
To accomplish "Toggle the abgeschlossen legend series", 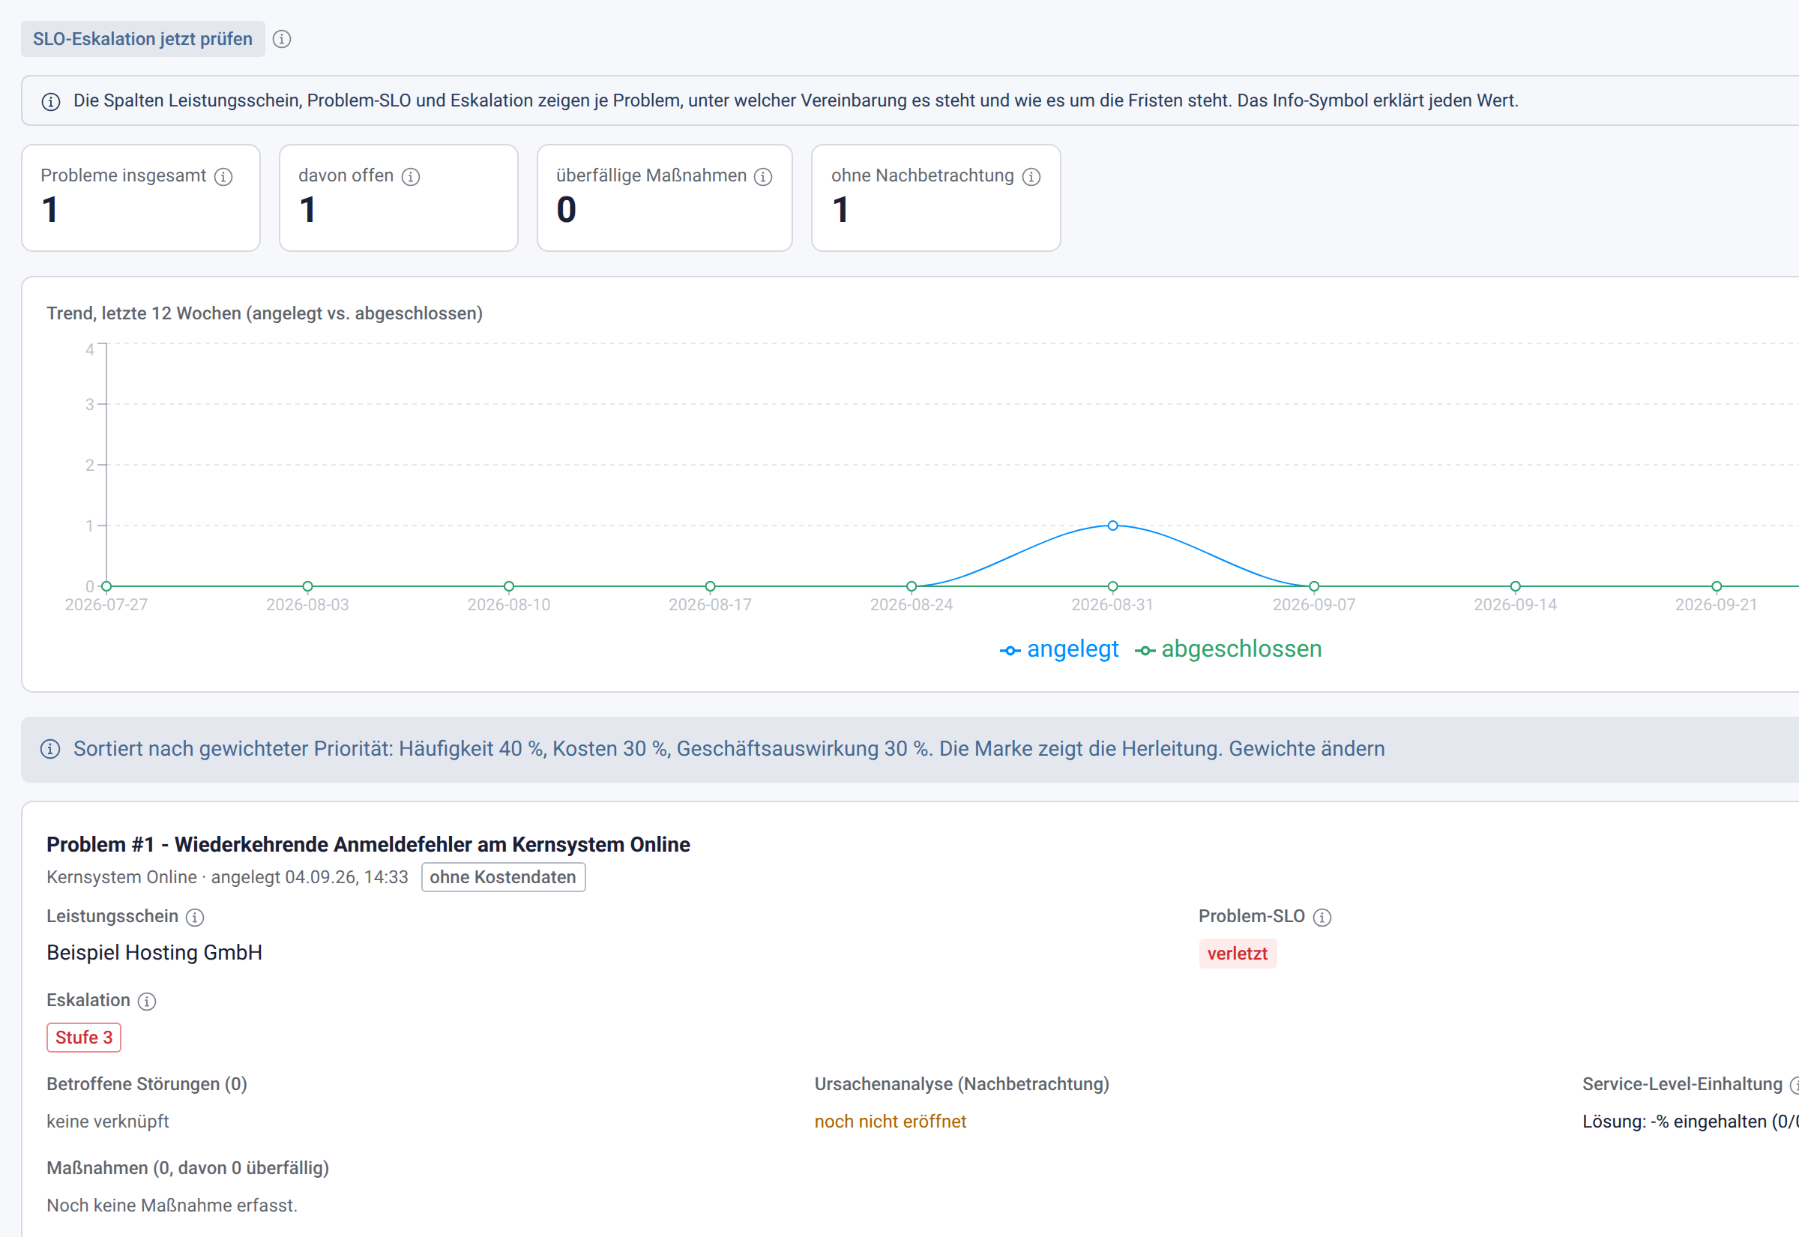I will (1228, 648).
